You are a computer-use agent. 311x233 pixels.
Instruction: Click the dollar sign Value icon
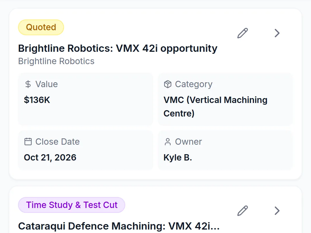tap(28, 84)
